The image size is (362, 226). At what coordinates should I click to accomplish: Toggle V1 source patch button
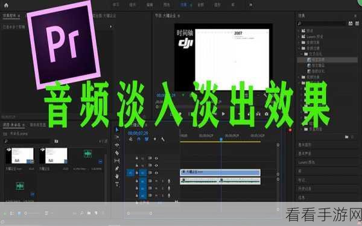point(130,173)
